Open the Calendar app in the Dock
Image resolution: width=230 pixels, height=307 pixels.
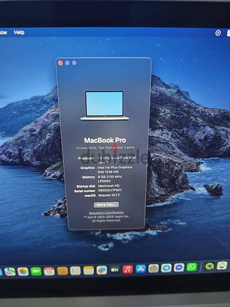tap(49, 271)
